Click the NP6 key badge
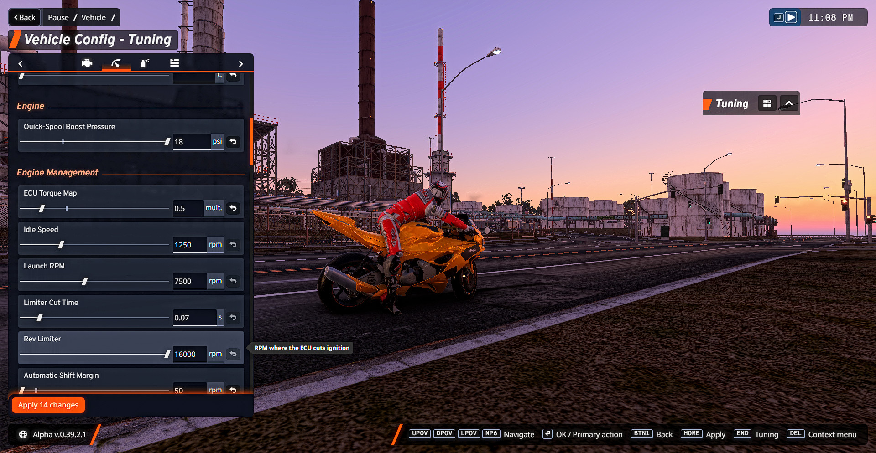This screenshot has width=876, height=453. pos(491,433)
